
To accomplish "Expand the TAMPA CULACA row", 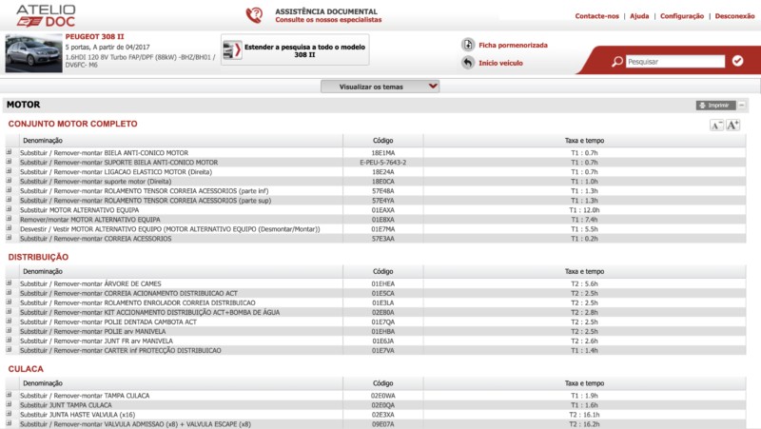I will [9, 395].
